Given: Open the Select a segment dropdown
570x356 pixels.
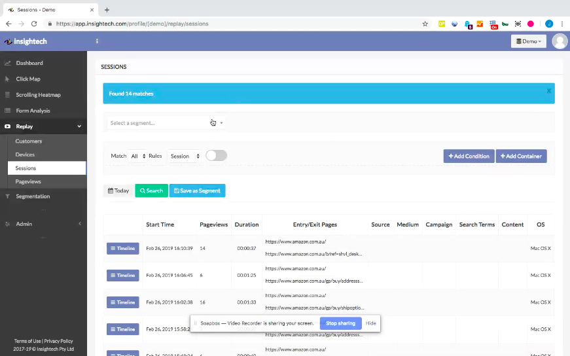Looking at the screenshot, I should coord(166,123).
